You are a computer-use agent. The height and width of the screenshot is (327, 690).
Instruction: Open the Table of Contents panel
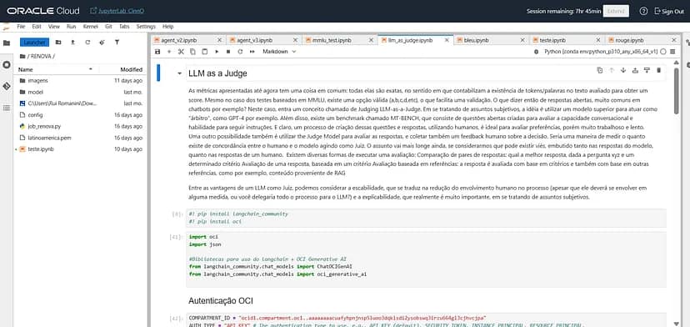(x=6, y=108)
